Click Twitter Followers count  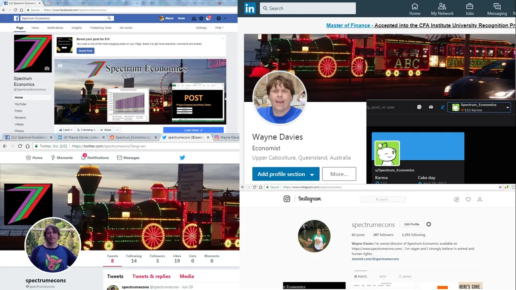(157, 259)
